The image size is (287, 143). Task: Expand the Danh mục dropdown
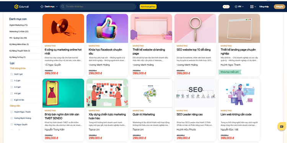point(57,7)
